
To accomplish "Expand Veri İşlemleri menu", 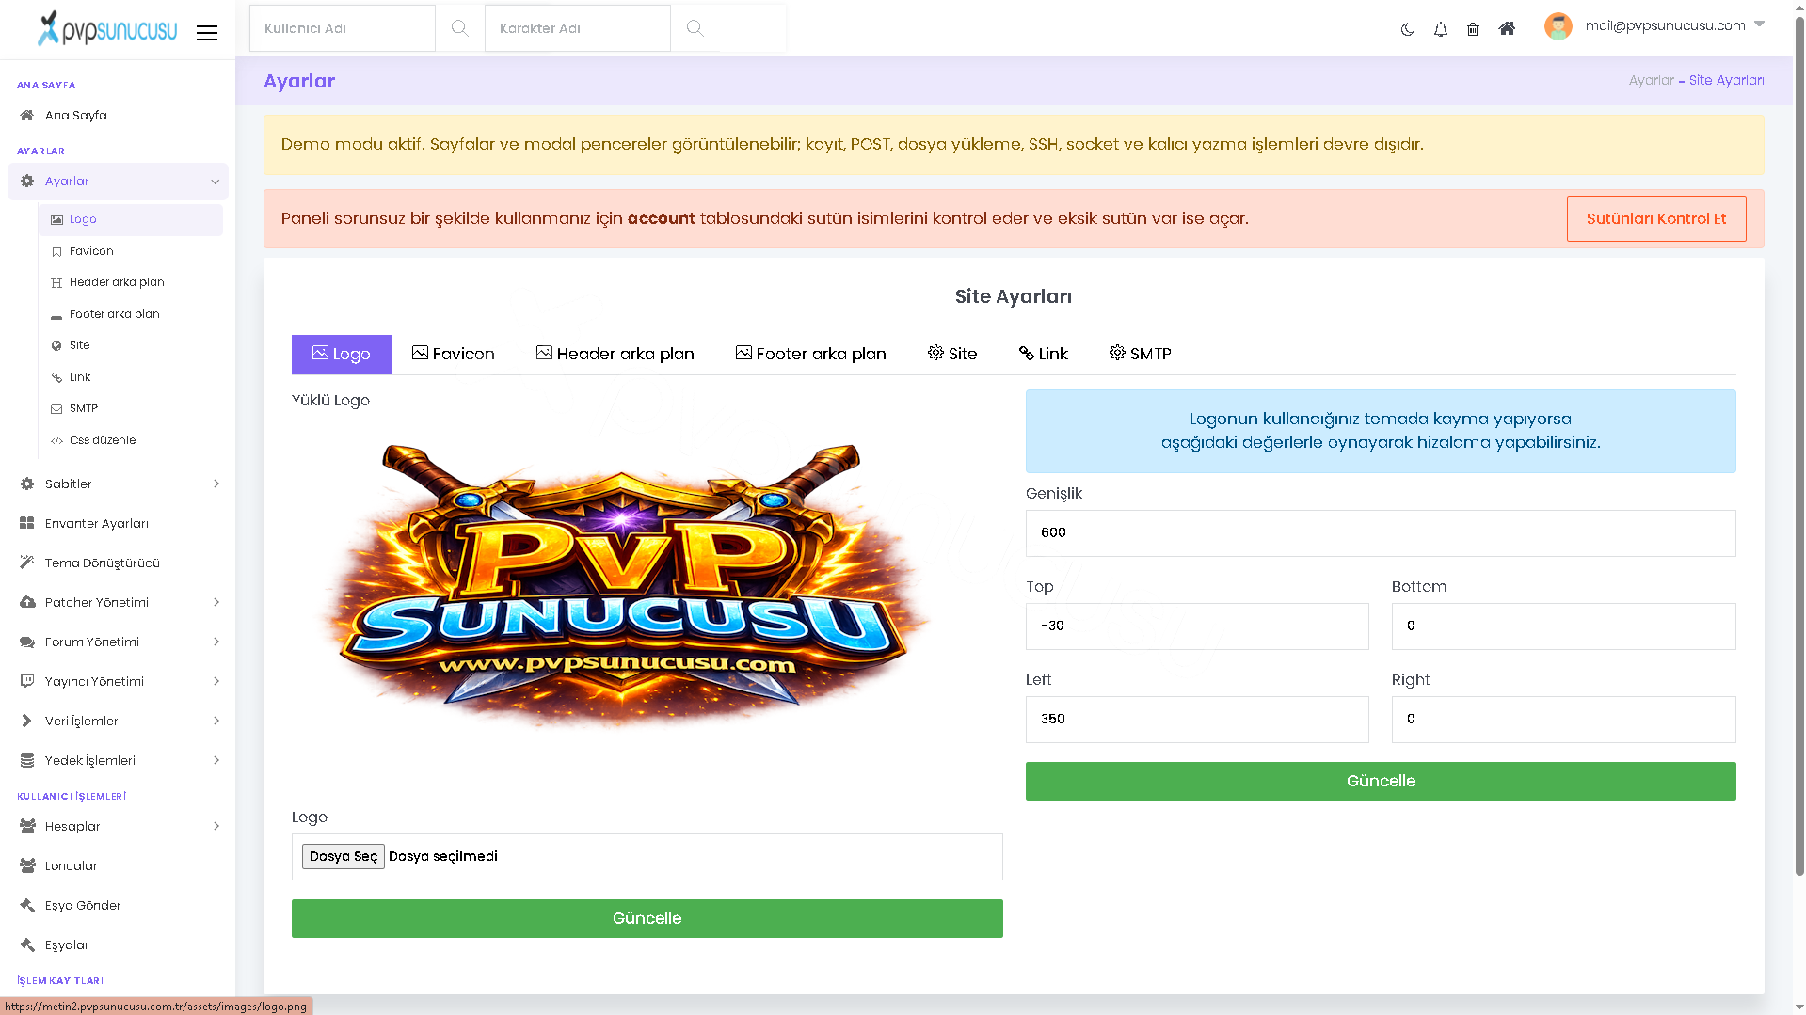I will 118,721.
